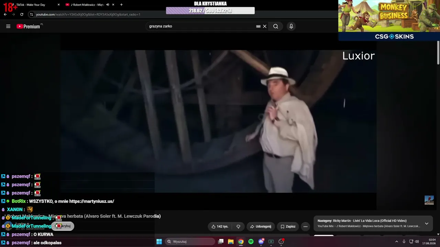This screenshot has height=247, width=440.
Task: Mute the Robert Makłowicz tab audio
Action: tap(108, 5)
